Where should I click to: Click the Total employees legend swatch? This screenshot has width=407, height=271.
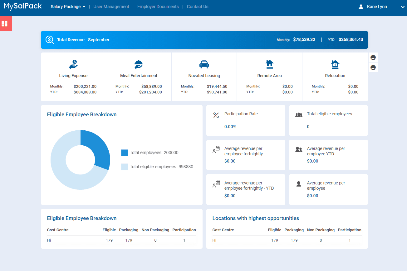pos(124,153)
